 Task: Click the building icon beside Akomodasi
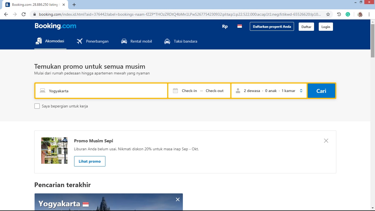pos(39,41)
